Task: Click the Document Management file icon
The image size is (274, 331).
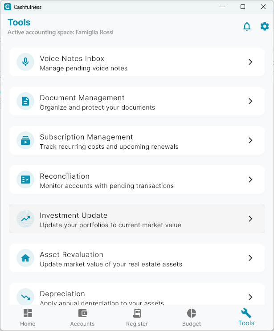Action: point(25,101)
